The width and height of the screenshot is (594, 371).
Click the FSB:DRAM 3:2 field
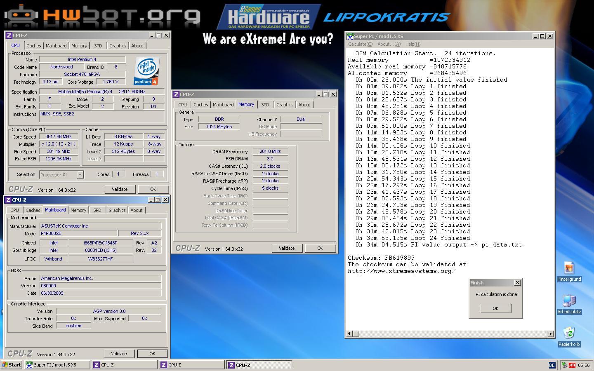pos(270,159)
